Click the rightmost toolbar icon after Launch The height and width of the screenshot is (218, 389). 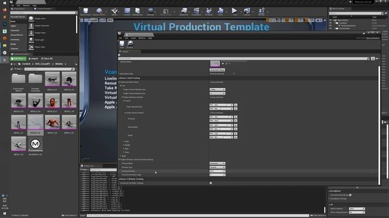click(x=261, y=12)
